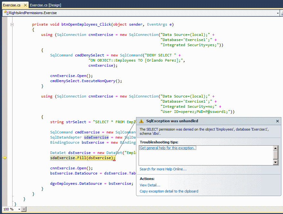Open the 'View Detail…' action
283x214 pixels.
click(150, 185)
